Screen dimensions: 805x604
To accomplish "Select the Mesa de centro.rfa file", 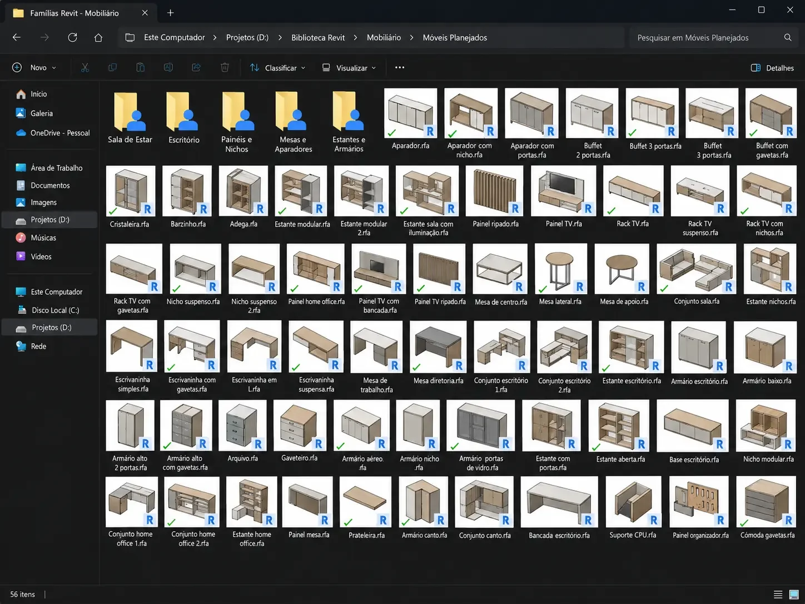I will [500, 275].
